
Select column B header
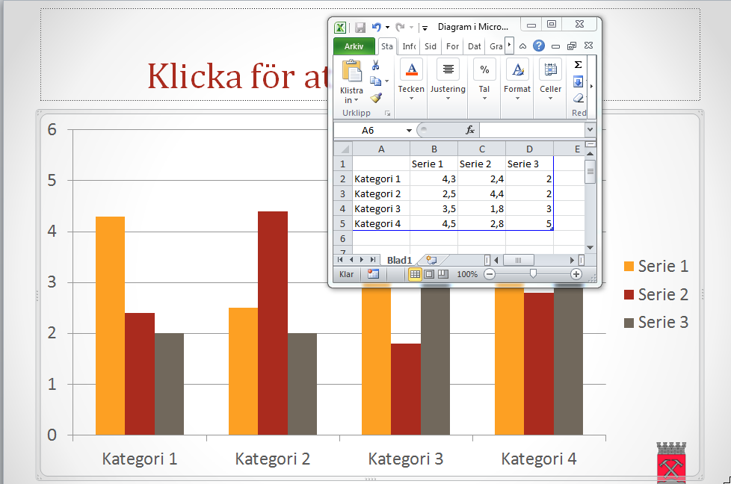434,149
